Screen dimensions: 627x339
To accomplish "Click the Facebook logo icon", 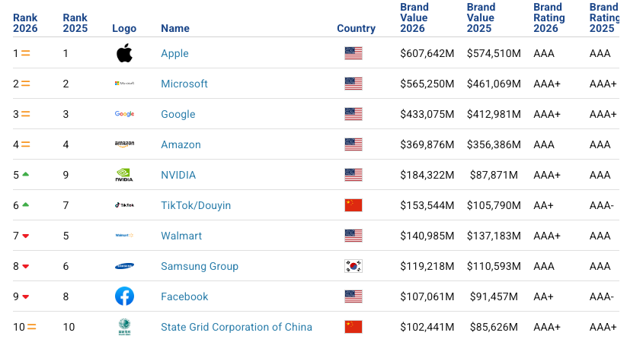I will click(x=124, y=296).
